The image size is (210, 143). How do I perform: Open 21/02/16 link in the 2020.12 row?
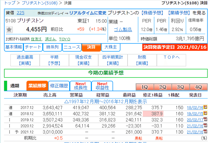[x=195, y=126]
